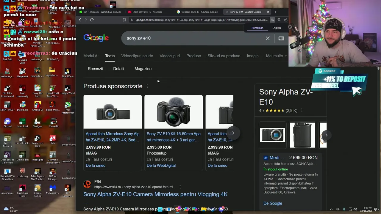The image size is (381, 214).
Task: Show hidden tray icons chevron
Action: [x=331, y=209]
